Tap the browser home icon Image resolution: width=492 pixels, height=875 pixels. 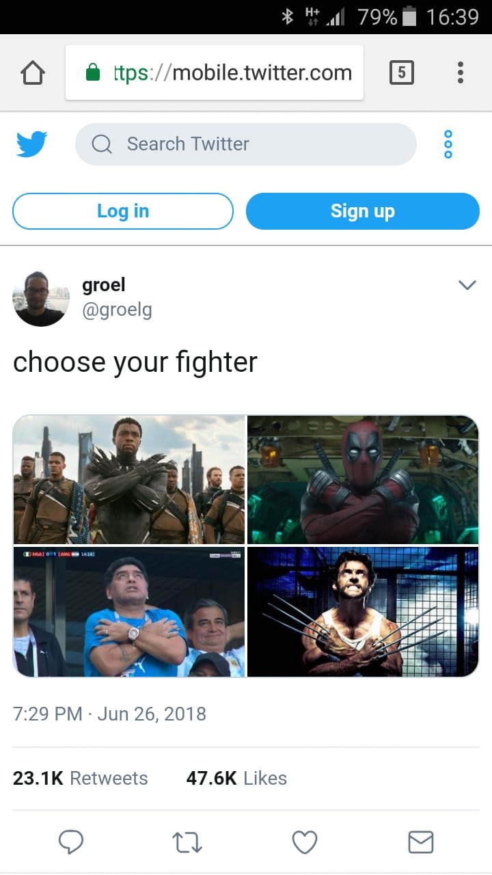33,72
